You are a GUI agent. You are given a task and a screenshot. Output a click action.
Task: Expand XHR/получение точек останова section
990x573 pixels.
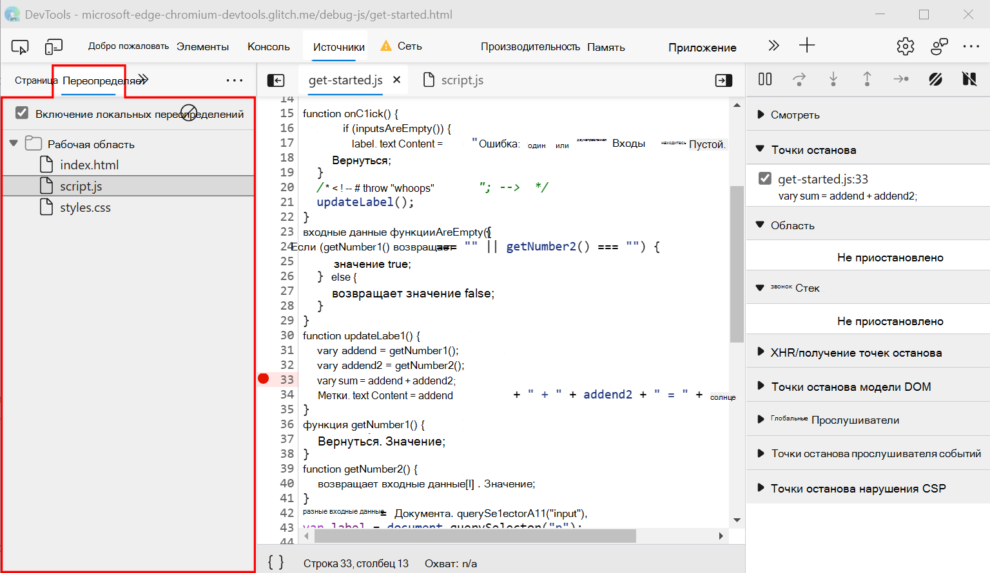coord(761,352)
